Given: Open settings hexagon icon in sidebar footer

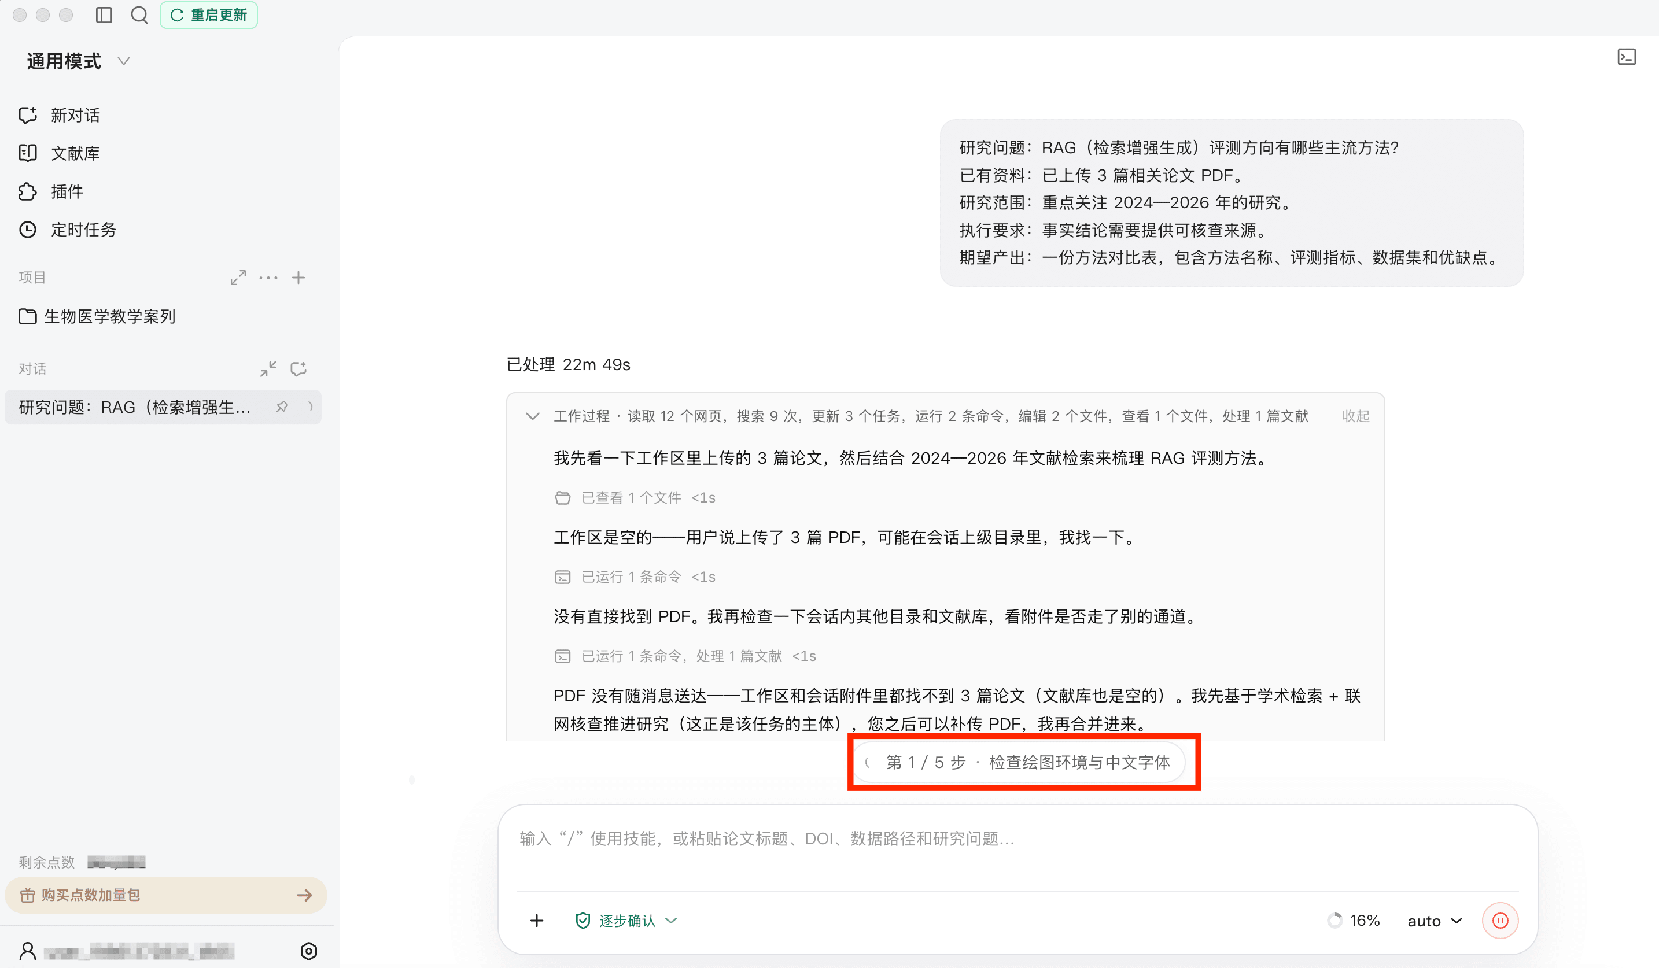Looking at the screenshot, I should pos(309,951).
